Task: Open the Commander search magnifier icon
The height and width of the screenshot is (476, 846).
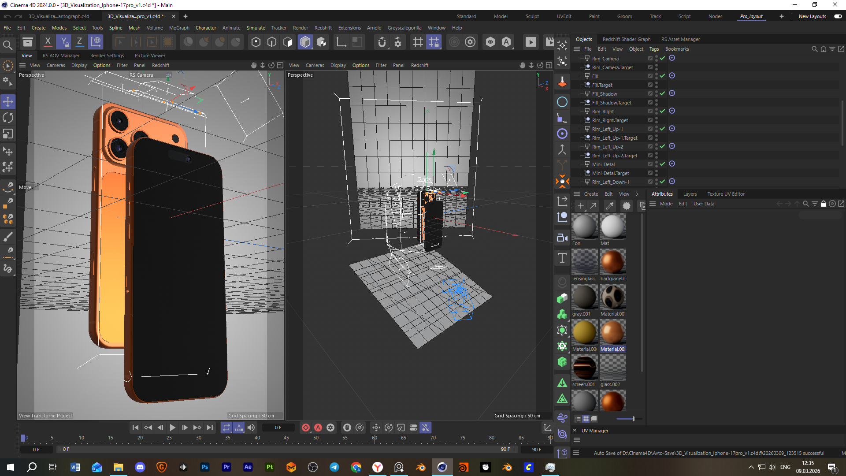Action: 7,45
